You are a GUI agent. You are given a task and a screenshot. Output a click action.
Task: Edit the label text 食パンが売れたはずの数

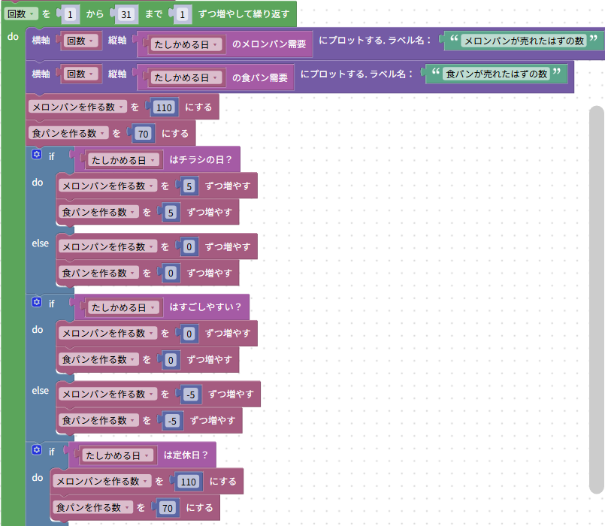[x=496, y=72]
